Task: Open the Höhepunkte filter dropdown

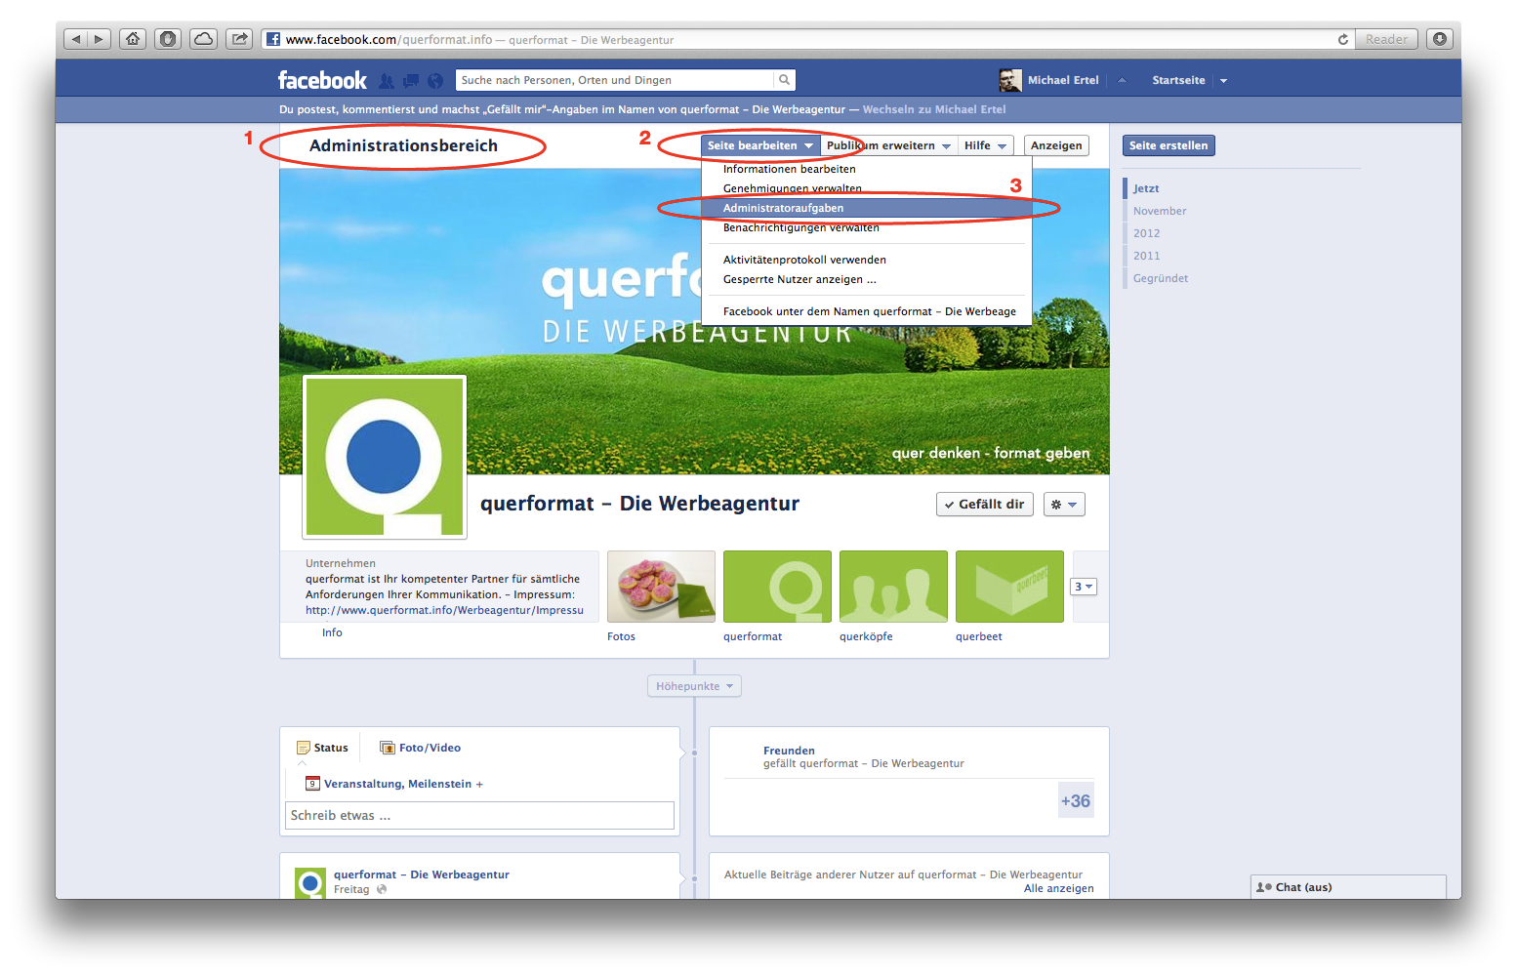Action: click(x=694, y=686)
